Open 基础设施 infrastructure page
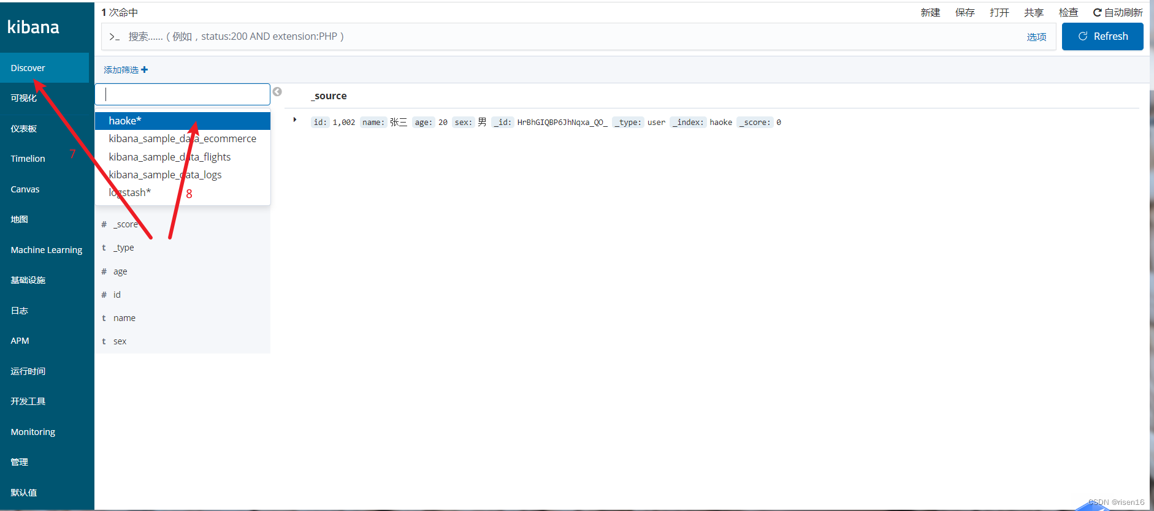 28,280
